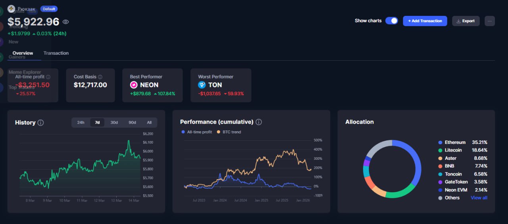Click the Ethereum segment legend dot

click(x=440, y=142)
